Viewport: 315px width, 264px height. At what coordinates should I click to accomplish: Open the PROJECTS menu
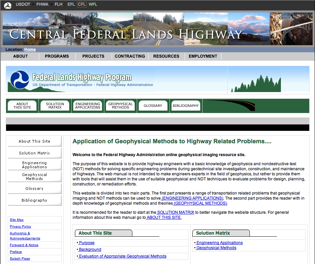click(94, 56)
